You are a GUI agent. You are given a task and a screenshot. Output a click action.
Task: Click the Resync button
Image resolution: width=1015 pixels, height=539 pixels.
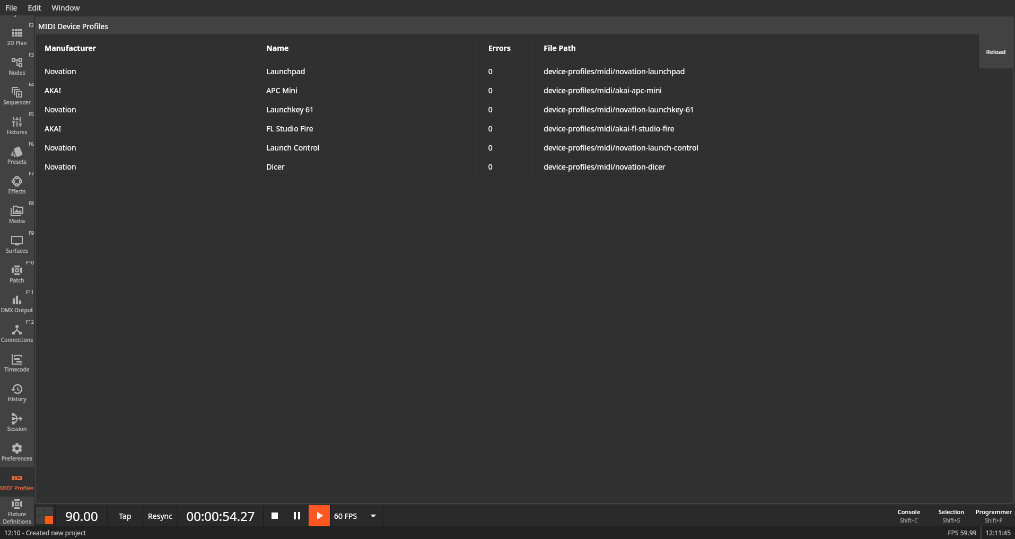tap(160, 516)
